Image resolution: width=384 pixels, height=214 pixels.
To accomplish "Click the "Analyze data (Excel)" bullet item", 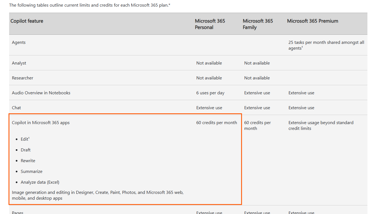I will click(x=40, y=182).
